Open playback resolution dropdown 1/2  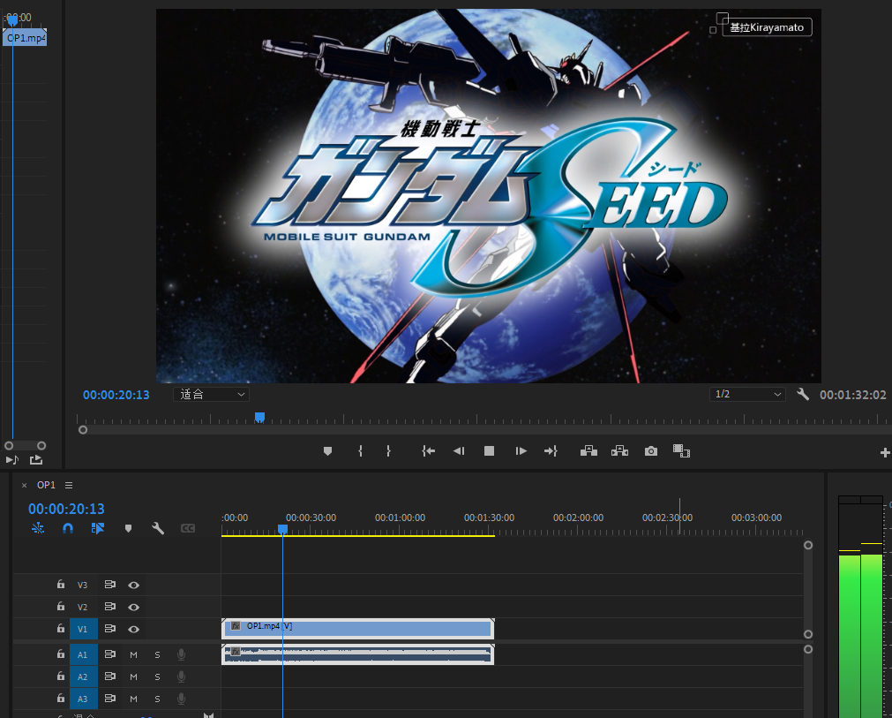[747, 394]
